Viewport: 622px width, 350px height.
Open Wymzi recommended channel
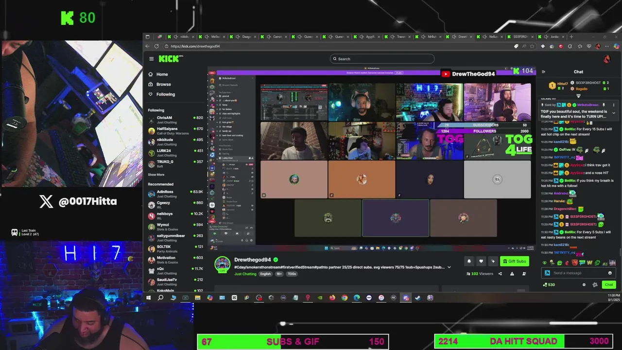tap(175, 227)
